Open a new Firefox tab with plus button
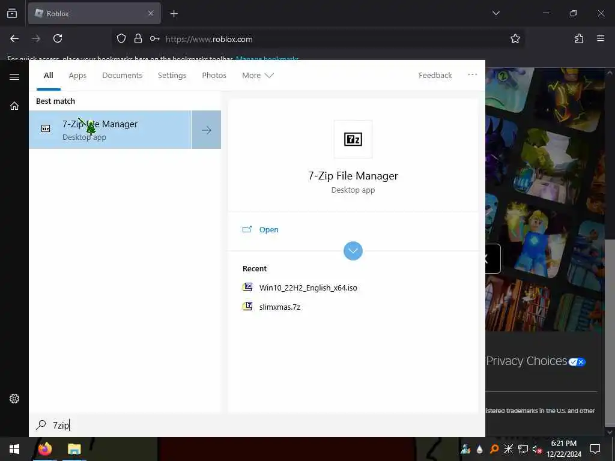The image size is (615, 461). [x=174, y=14]
